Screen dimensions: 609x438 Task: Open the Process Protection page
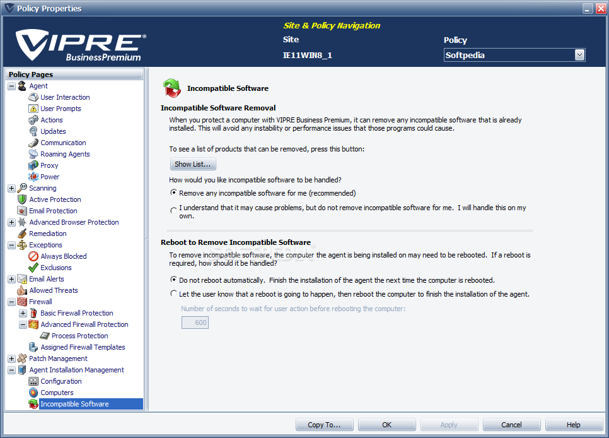79,336
